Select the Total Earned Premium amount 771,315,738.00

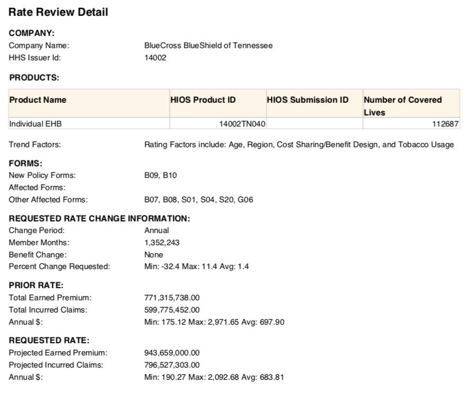172,298
